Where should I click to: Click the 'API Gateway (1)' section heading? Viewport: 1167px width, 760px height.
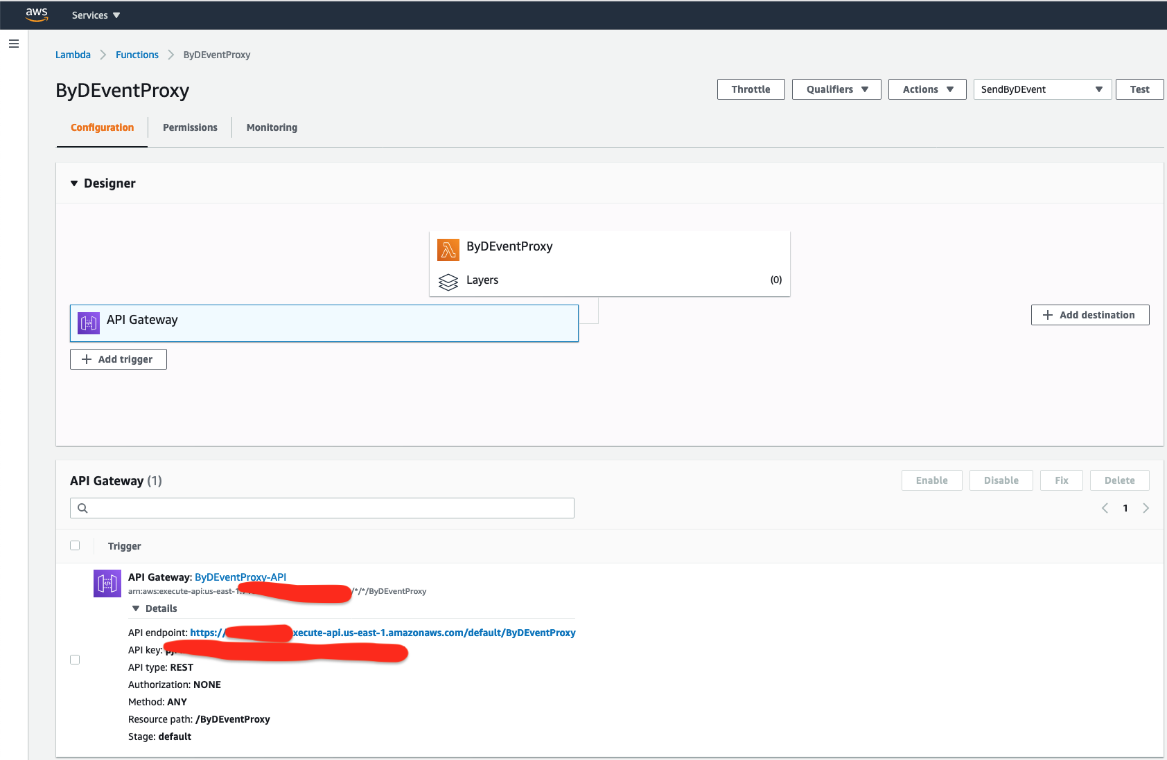pos(116,481)
